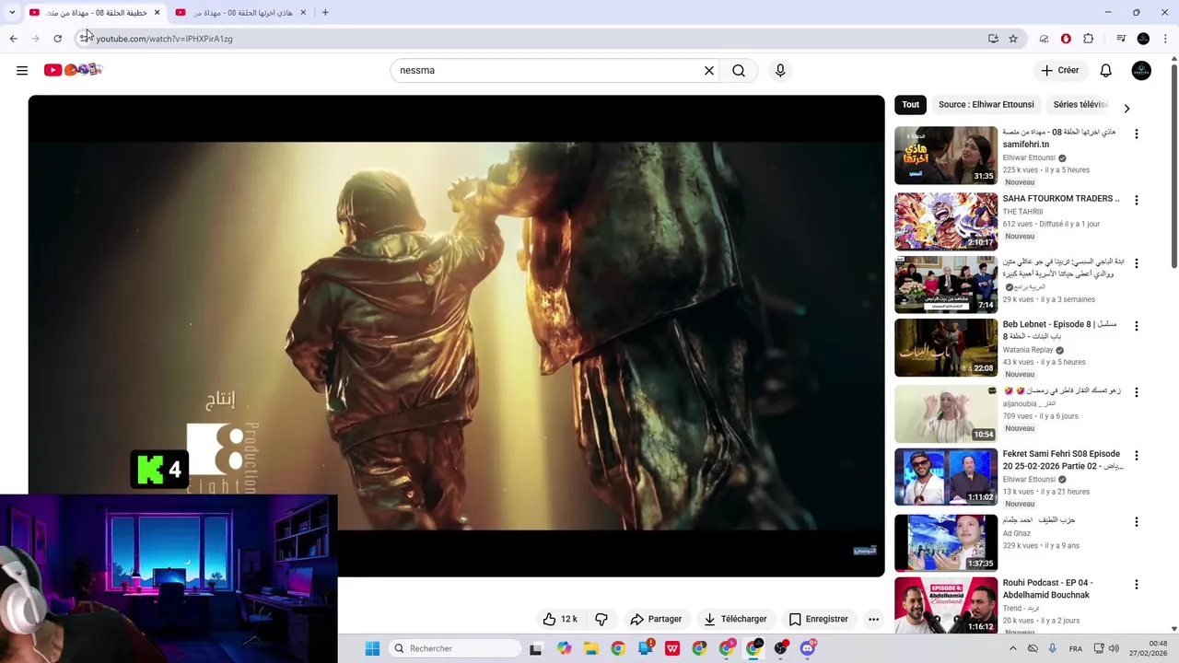The image size is (1179, 663).
Task: Open Chrome Extensions puzzle icon
Action: tap(1089, 39)
